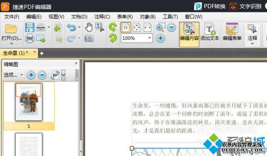This screenshot has width=267, height=156.
Task: Expand the redo history dropdown arrow
Action: click(x=79, y=38)
